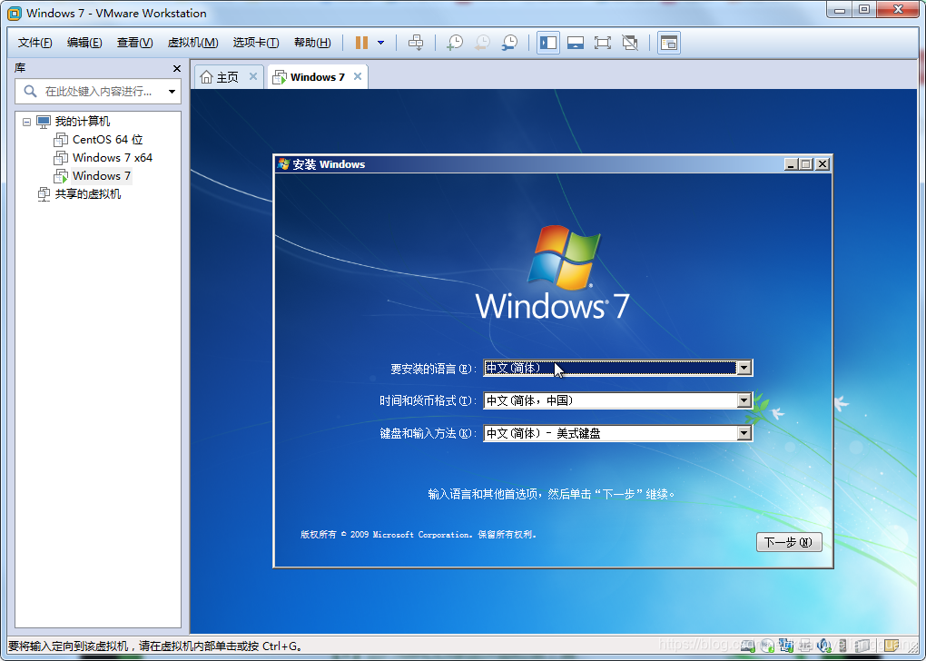Viewport: 926px width, 661px height.
Task: Close the 安装 Windows setup dialog
Action: tap(823, 164)
